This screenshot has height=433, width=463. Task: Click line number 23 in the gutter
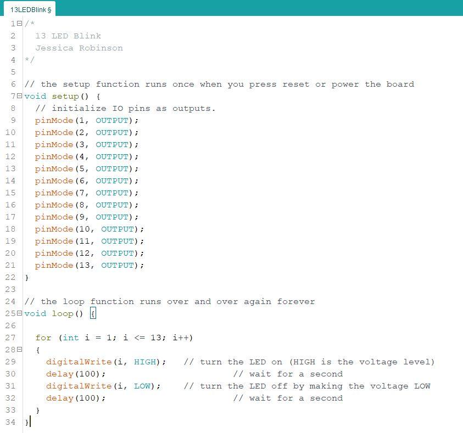10,289
